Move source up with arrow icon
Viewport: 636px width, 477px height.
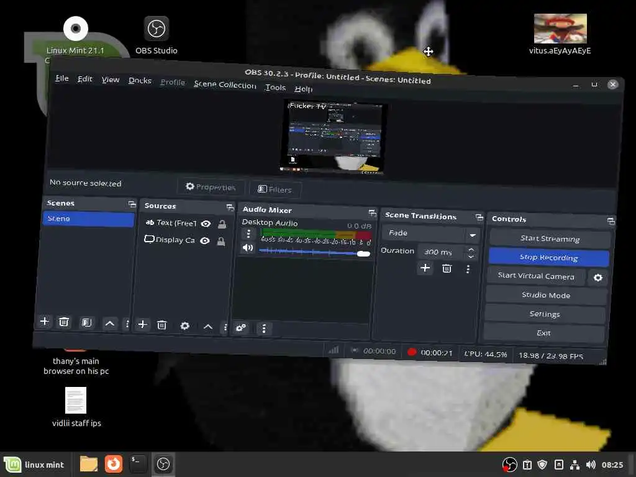coord(207,327)
